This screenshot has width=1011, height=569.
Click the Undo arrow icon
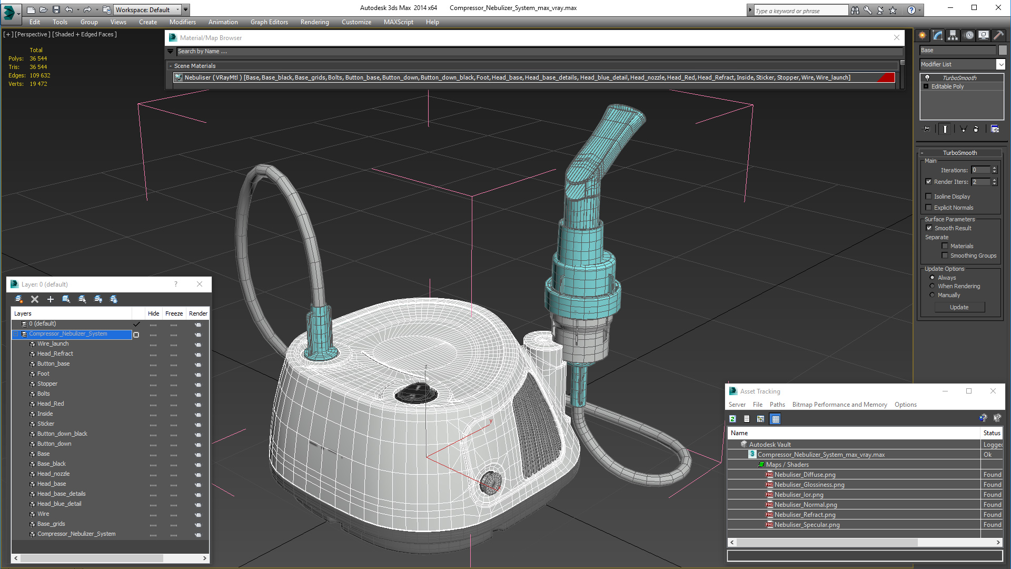pyautogui.click(x=68, y=9)
